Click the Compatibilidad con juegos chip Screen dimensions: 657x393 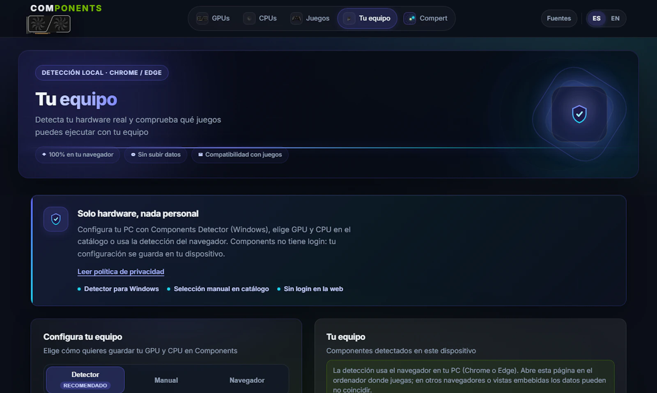pyautogui.click(x=240, y=155)
